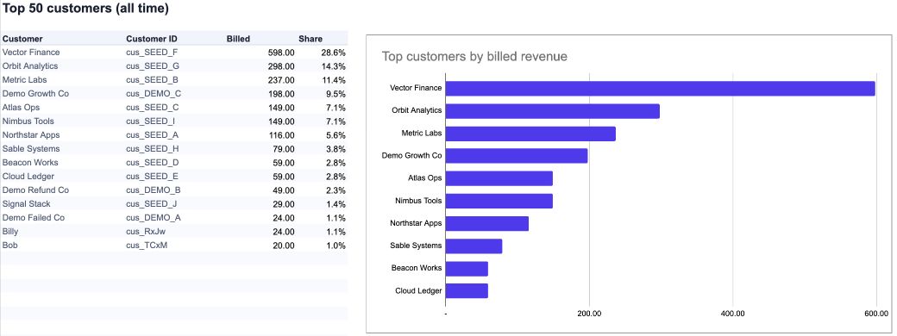Select the Atlas Ops table cell
This screenshot has width=897, height=336.
point(22,108)
